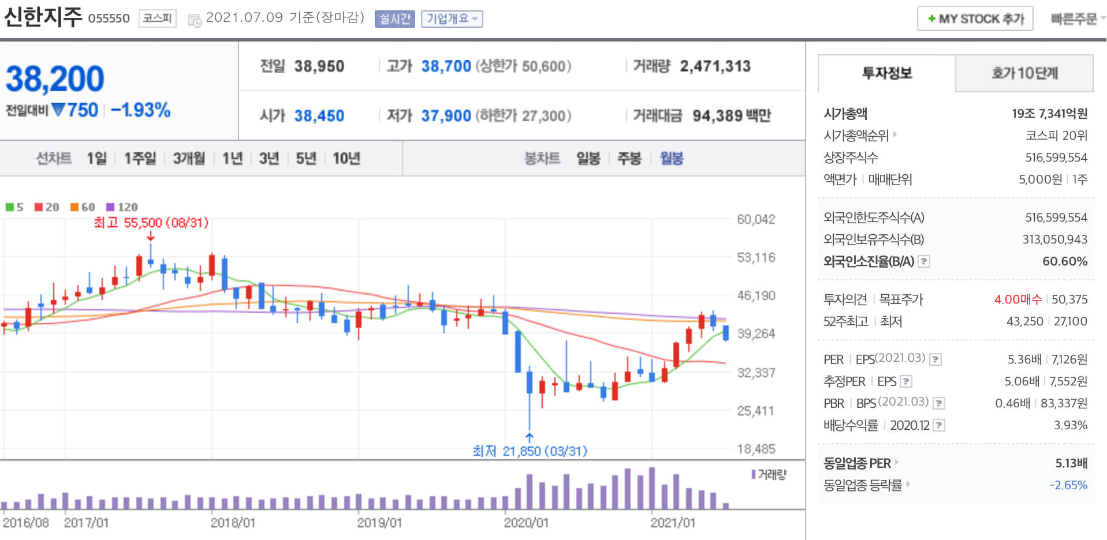Select the 3개월 line chart period
Viewport: 1107px width, 540px height.
click(x=189, y=158)
